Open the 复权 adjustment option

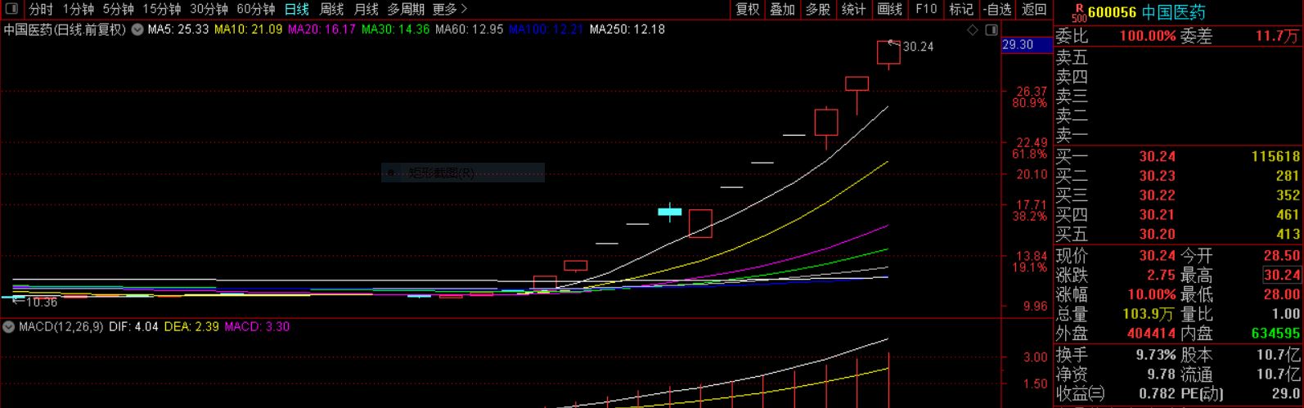(747, 9)
